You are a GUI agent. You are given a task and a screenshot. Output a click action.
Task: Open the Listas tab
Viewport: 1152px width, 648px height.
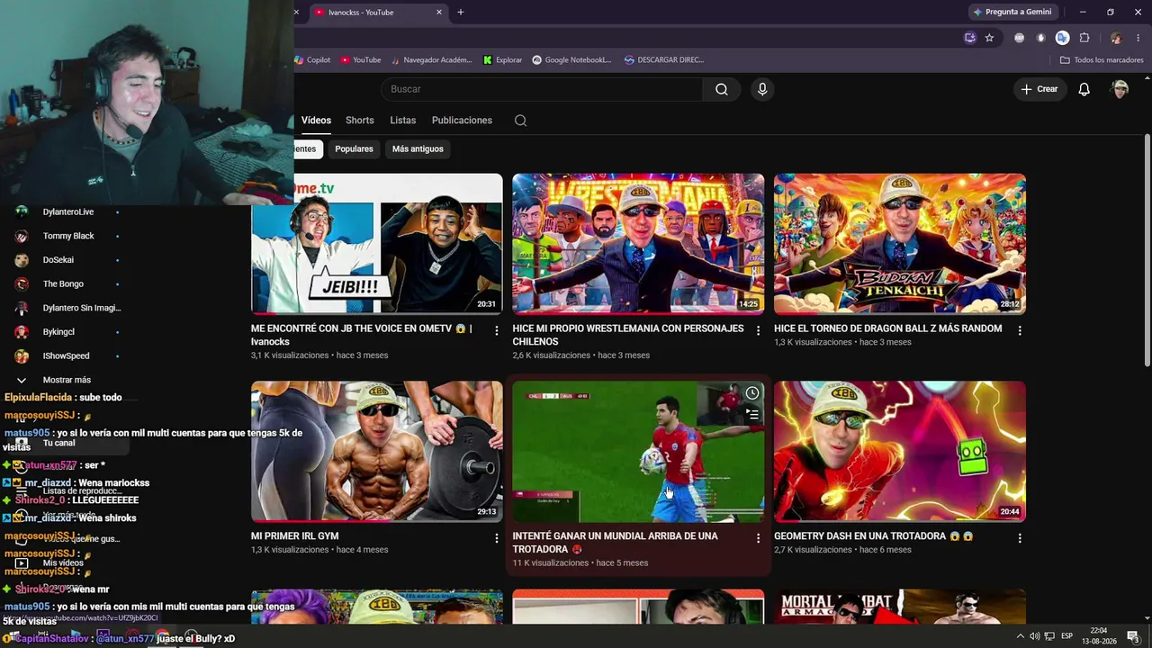click(403, 121)
